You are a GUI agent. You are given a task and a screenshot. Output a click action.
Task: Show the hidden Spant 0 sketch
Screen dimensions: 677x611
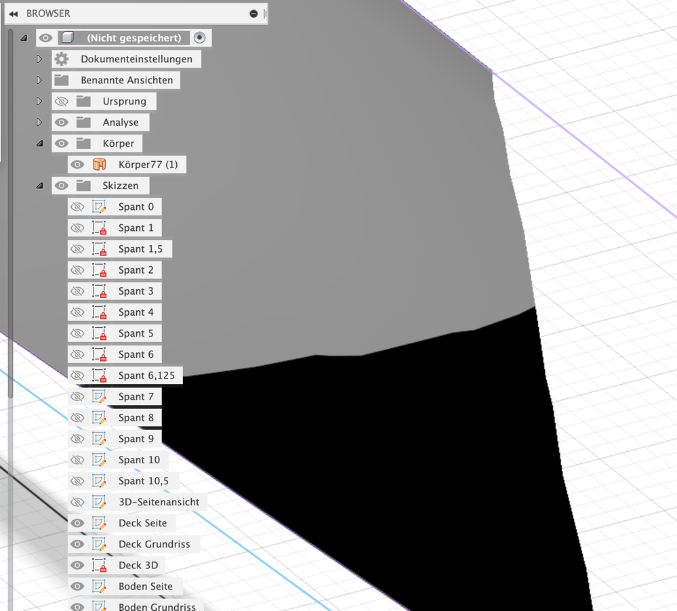pyautogui.click(x=77, y=207)
